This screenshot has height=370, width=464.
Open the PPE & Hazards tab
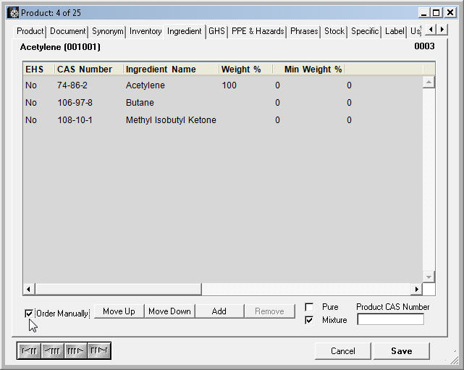pyautogui.click(x=258, y=31)
